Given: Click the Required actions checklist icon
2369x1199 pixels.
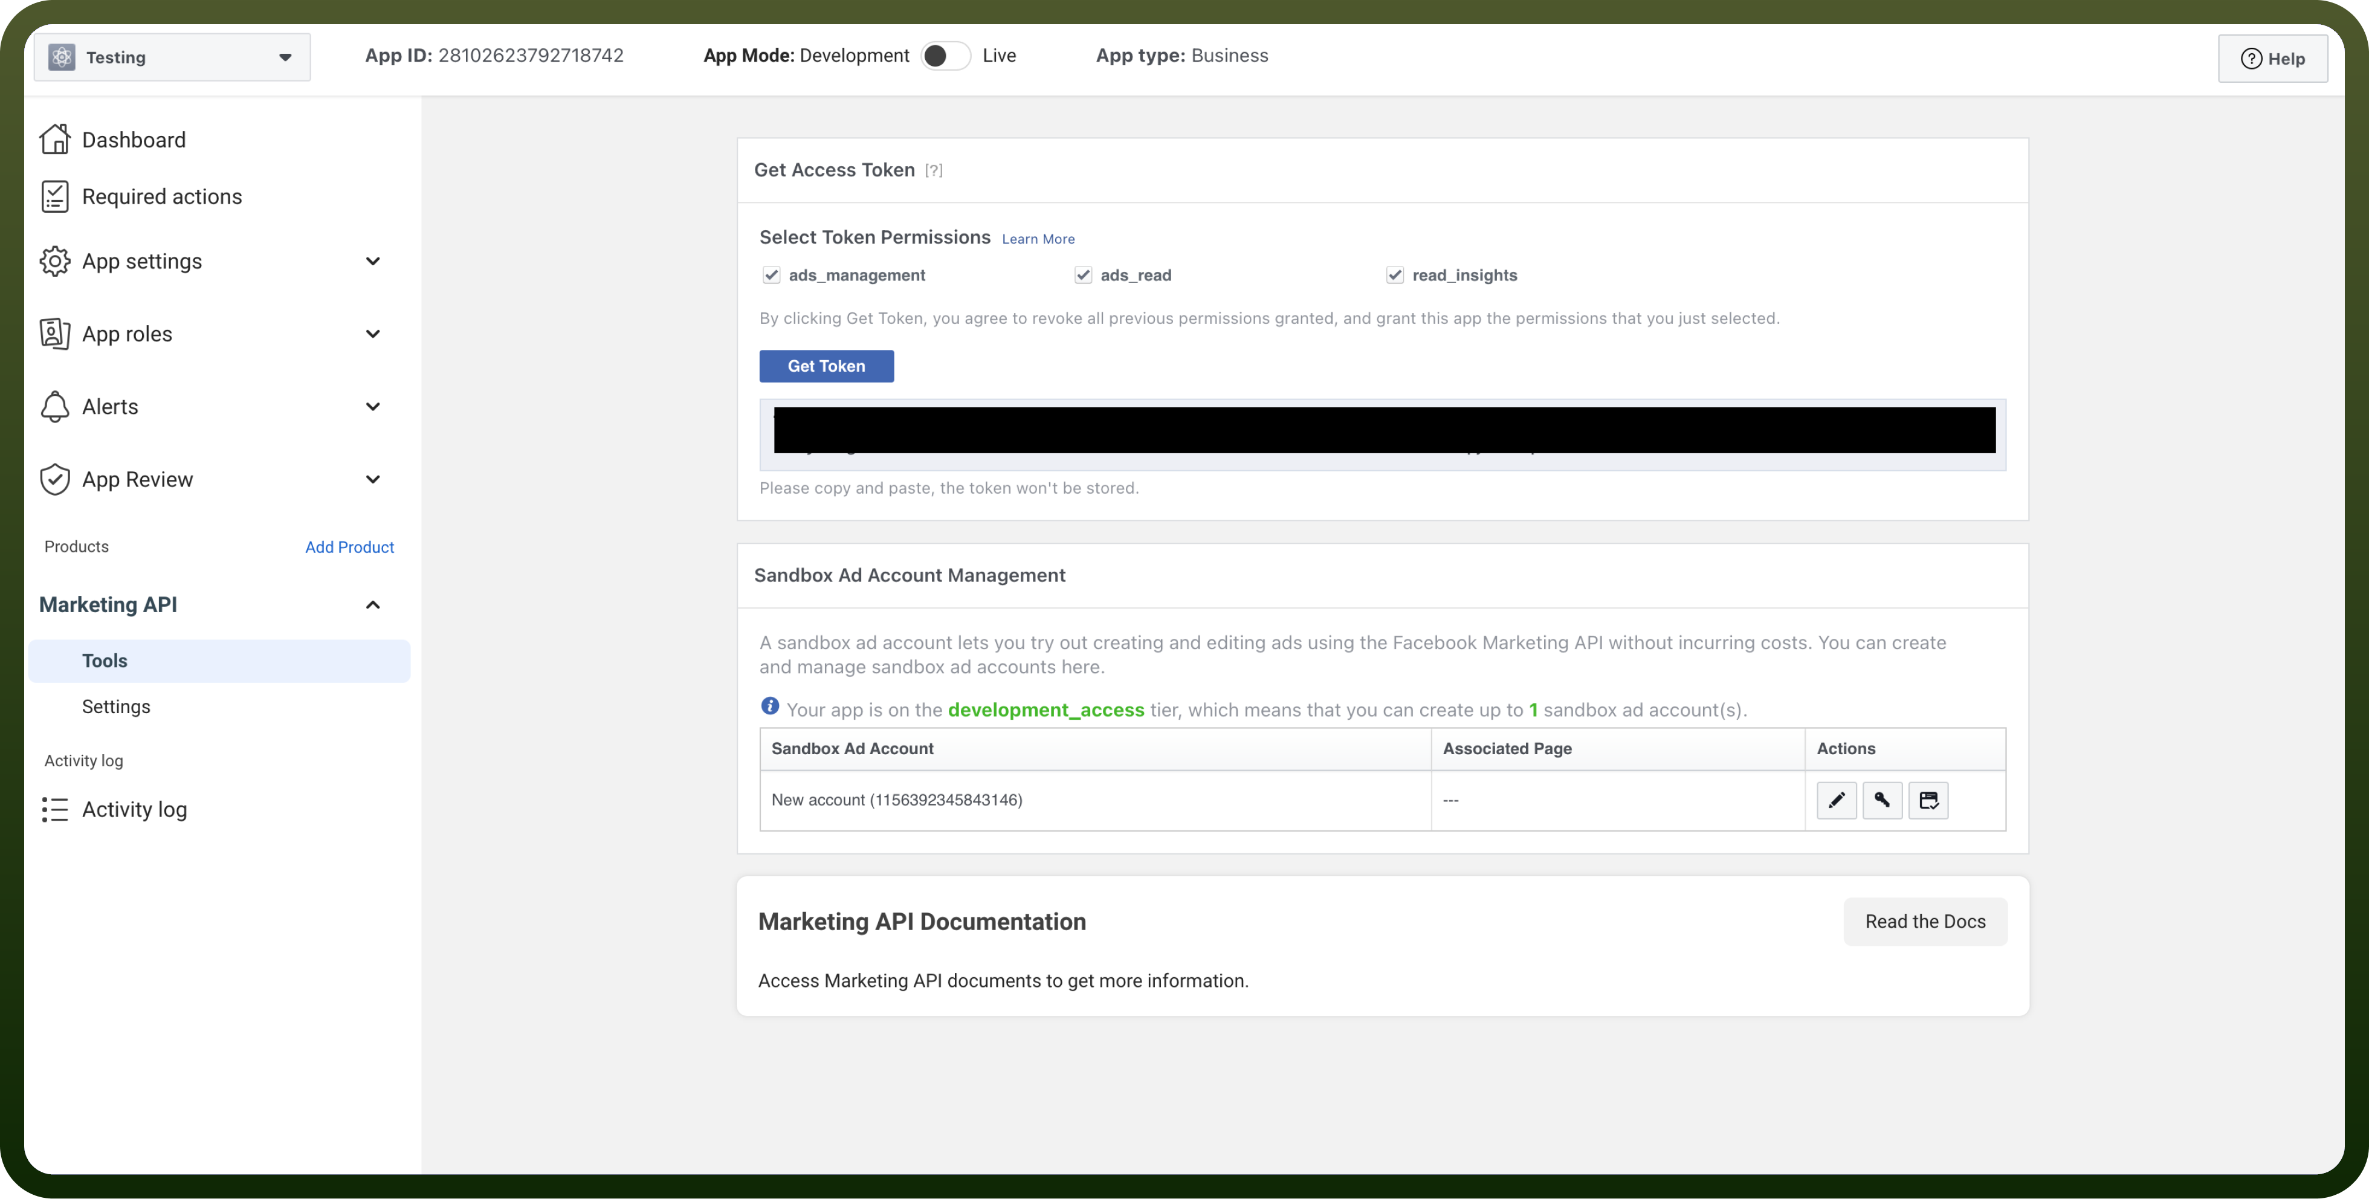Looking at the screenshot, I should (54, 196).
